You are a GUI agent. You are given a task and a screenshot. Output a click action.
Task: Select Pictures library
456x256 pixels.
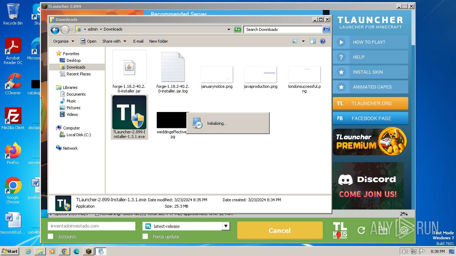pos(73,108)
